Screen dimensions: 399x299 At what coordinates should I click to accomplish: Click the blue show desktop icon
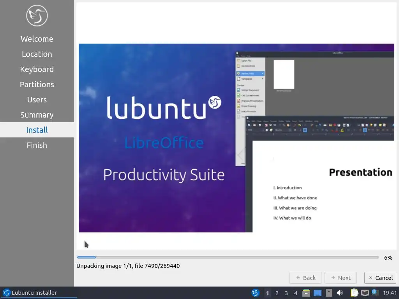pos(317,293)
